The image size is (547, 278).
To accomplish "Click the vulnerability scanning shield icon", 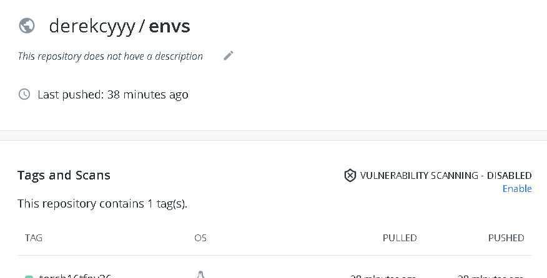I will (x=350, y=176).
